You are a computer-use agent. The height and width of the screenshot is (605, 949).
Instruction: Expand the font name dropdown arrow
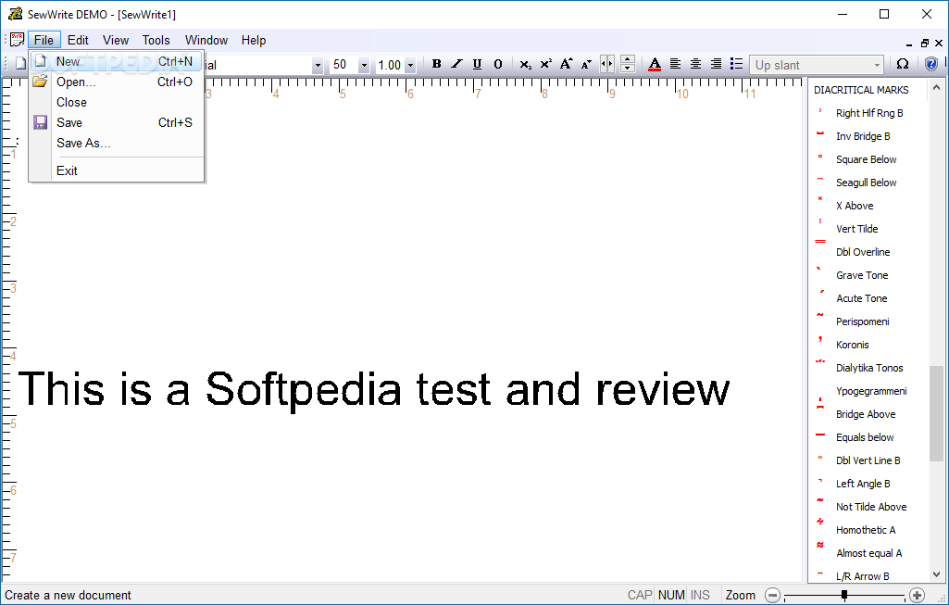point(318,65)
